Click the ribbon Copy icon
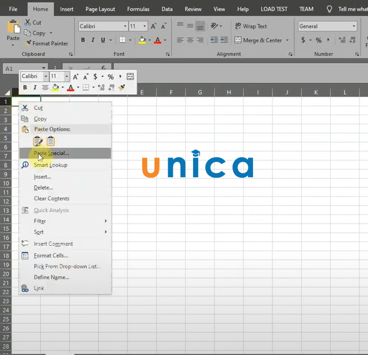368x355 pixels. click(x=27, y=33)
